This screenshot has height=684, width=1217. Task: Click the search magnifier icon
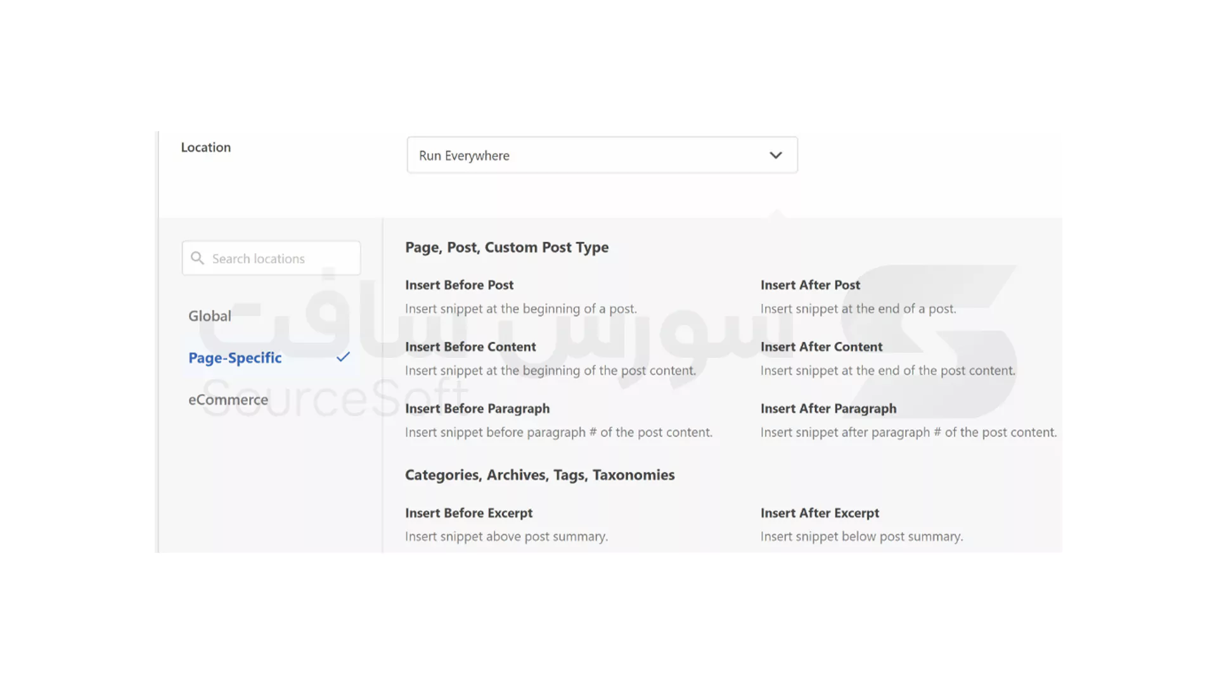tap(197, 258)
